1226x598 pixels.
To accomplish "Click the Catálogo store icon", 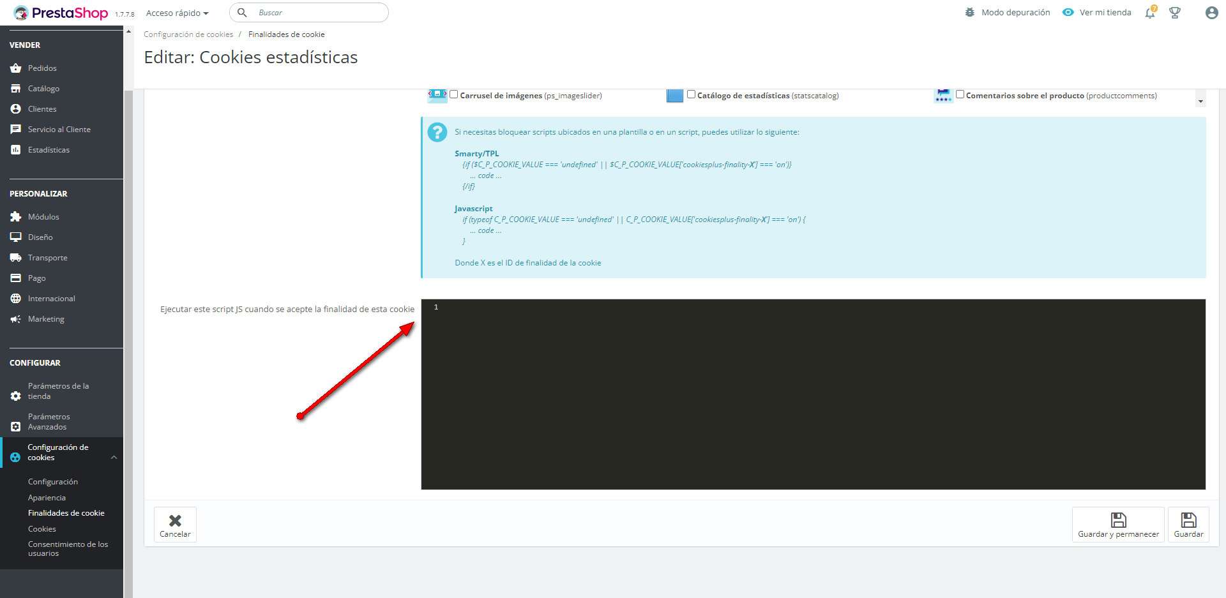I will tap(16, 89).
